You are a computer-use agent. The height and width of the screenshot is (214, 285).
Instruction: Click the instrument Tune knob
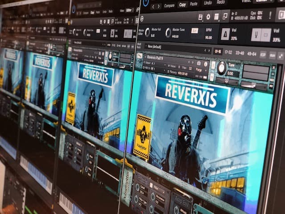(222, 68)
